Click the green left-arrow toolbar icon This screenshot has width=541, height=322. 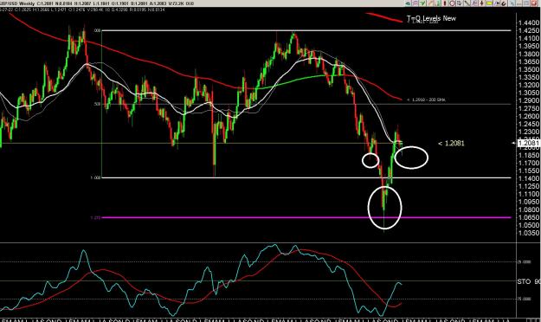(x=408, y=3)
